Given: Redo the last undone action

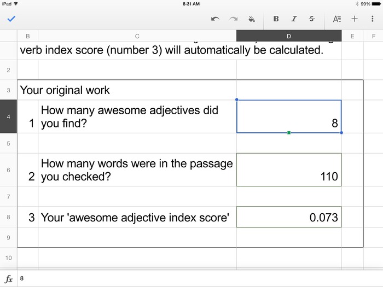Looking at the screenshot, I should tap(234, 19).
